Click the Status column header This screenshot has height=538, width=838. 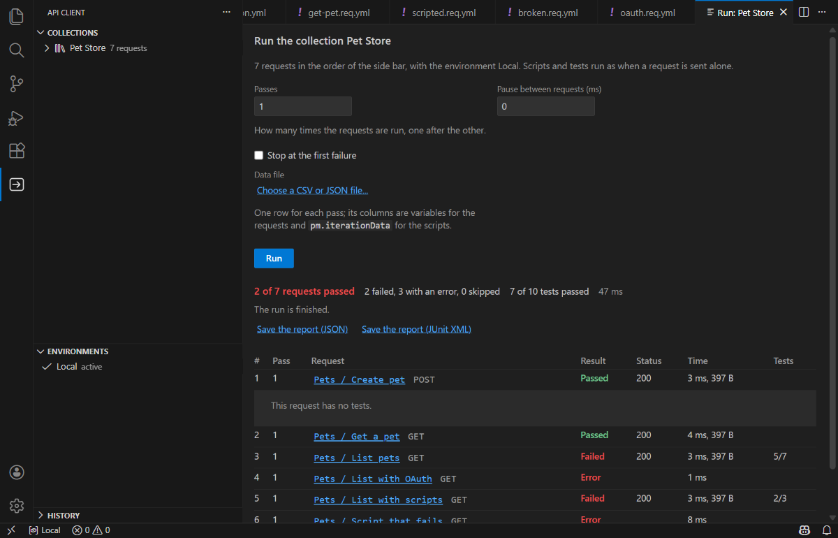click(649, 361)
